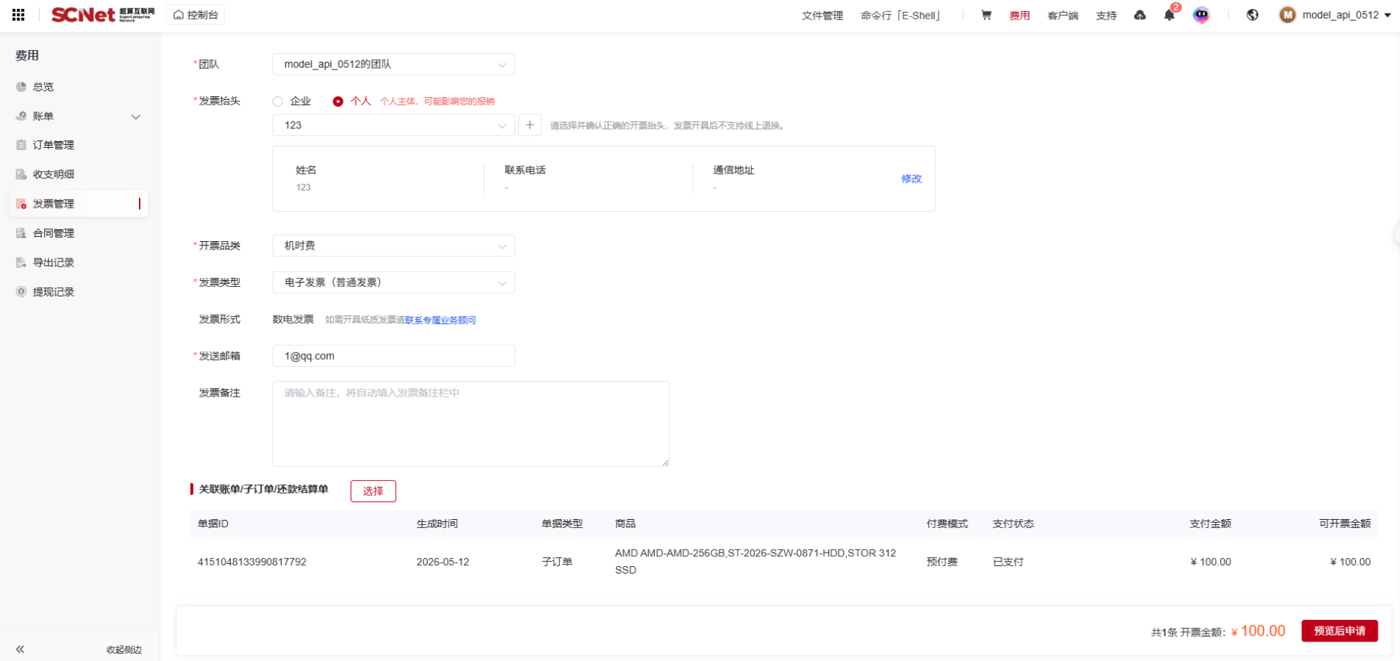This screenshot has width=1400, height=661.
Task: Click the AMD AMD-AMD-256GB product text
Action: click(x=756, y=561)
